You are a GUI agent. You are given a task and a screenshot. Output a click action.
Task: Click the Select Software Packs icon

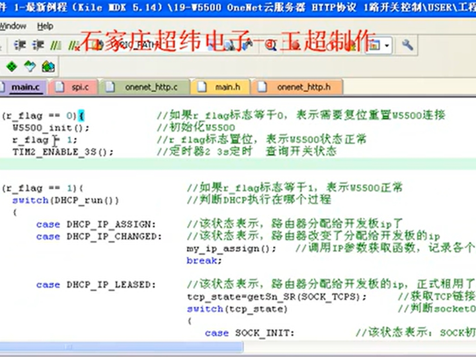(x=29, y=66)
